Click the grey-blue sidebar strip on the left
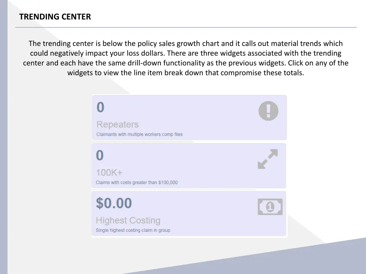 pyautogui.click(x=4, y=137)
